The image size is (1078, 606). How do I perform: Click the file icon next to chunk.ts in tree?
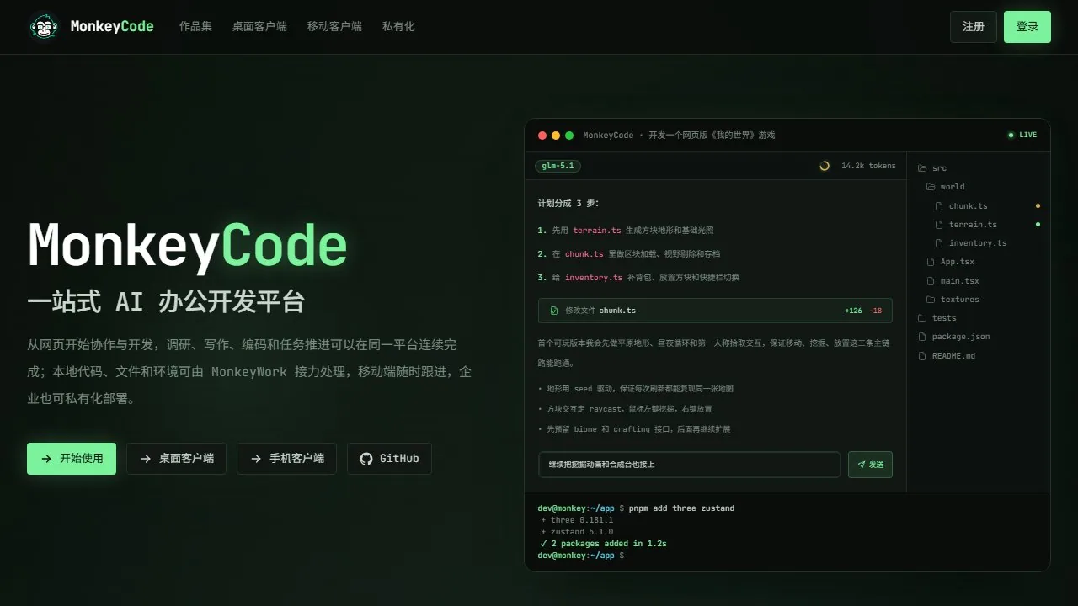click(x=940, y=206)
